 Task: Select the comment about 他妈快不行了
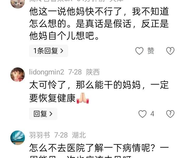(x=99, y=23)
